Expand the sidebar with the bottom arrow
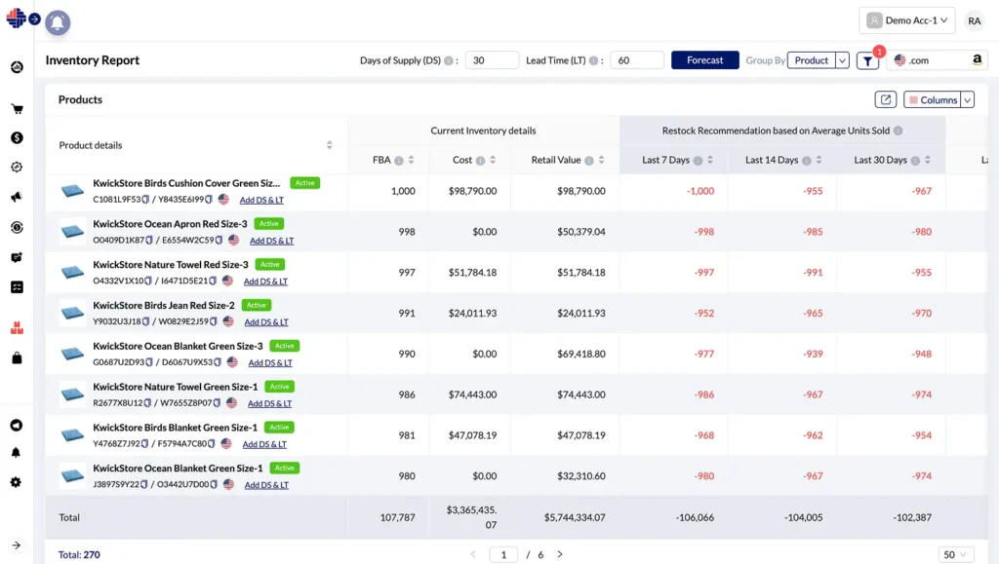Image resolution: width=999 pixels, height=564 pixels. point(17,545)
